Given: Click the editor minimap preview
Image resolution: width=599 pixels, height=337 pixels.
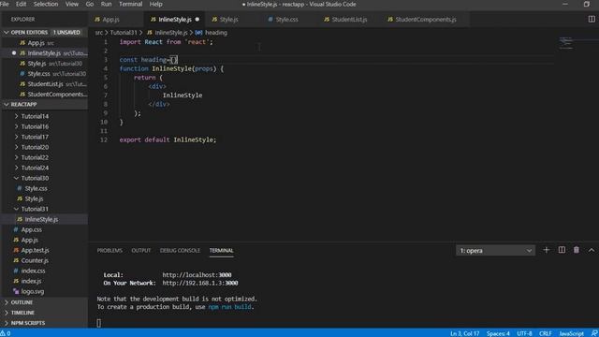Looking at the screenshot, I should coord(566,43).
